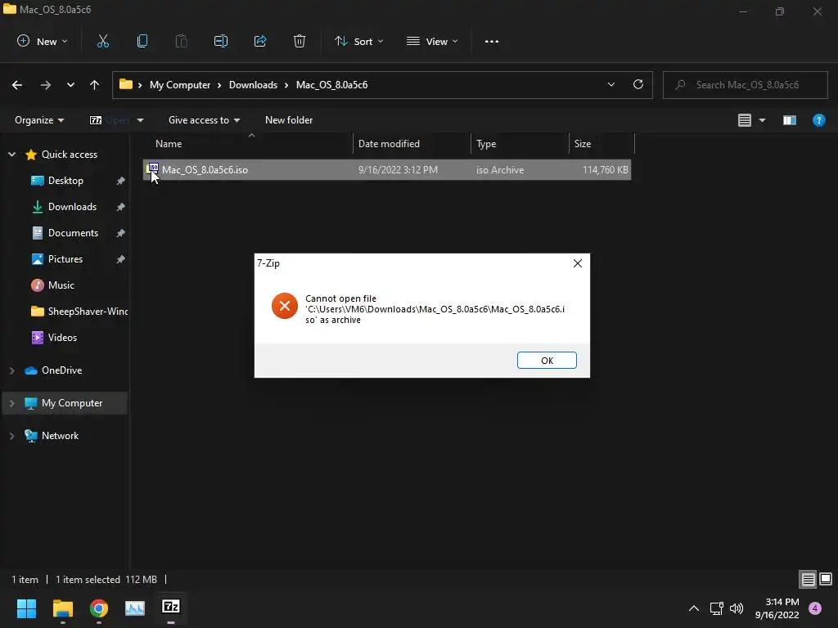Click the Cut scissors icon
The width and height of the screenshot is (838, 628).
click(x=102, y=41)
